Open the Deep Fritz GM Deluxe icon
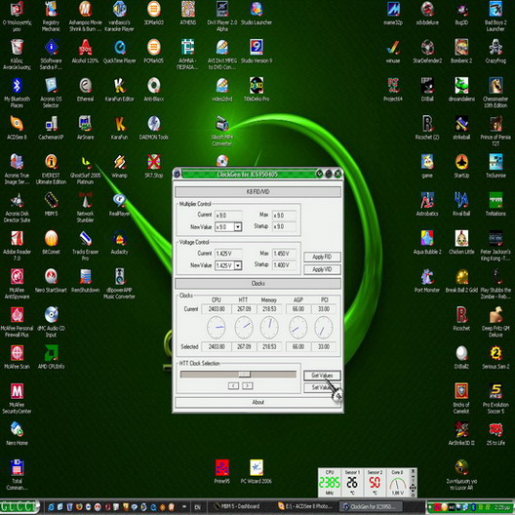 pos(495,322)
